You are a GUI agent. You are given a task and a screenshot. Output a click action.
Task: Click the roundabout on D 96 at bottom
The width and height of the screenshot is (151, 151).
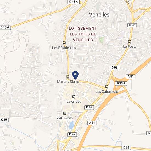click(x=66, y=142)
